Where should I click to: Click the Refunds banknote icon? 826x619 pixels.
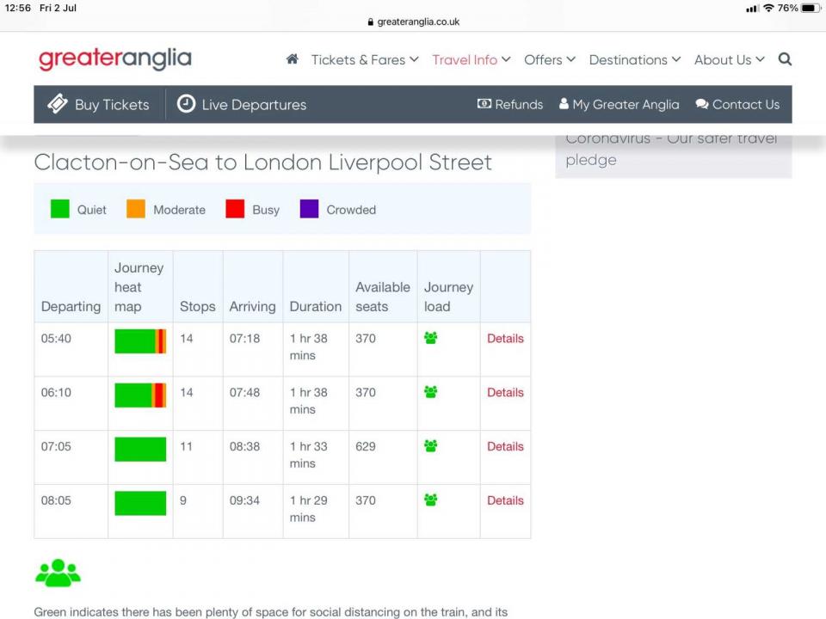(x=484, y=103)
